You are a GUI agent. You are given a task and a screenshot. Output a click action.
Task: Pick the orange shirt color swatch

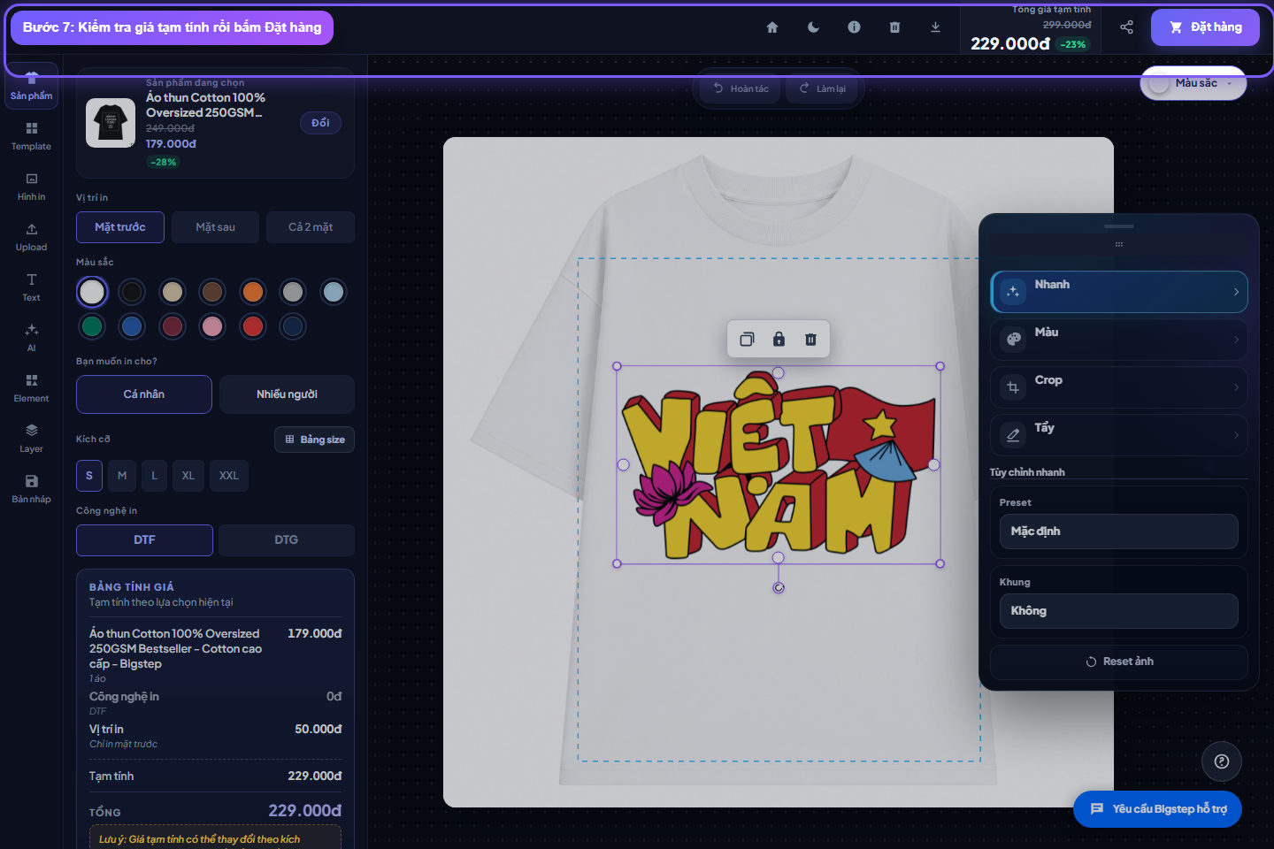pos(253,292)
